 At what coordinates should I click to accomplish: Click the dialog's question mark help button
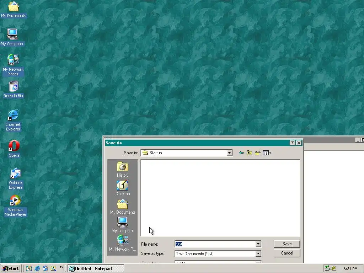tap(293, 143)
